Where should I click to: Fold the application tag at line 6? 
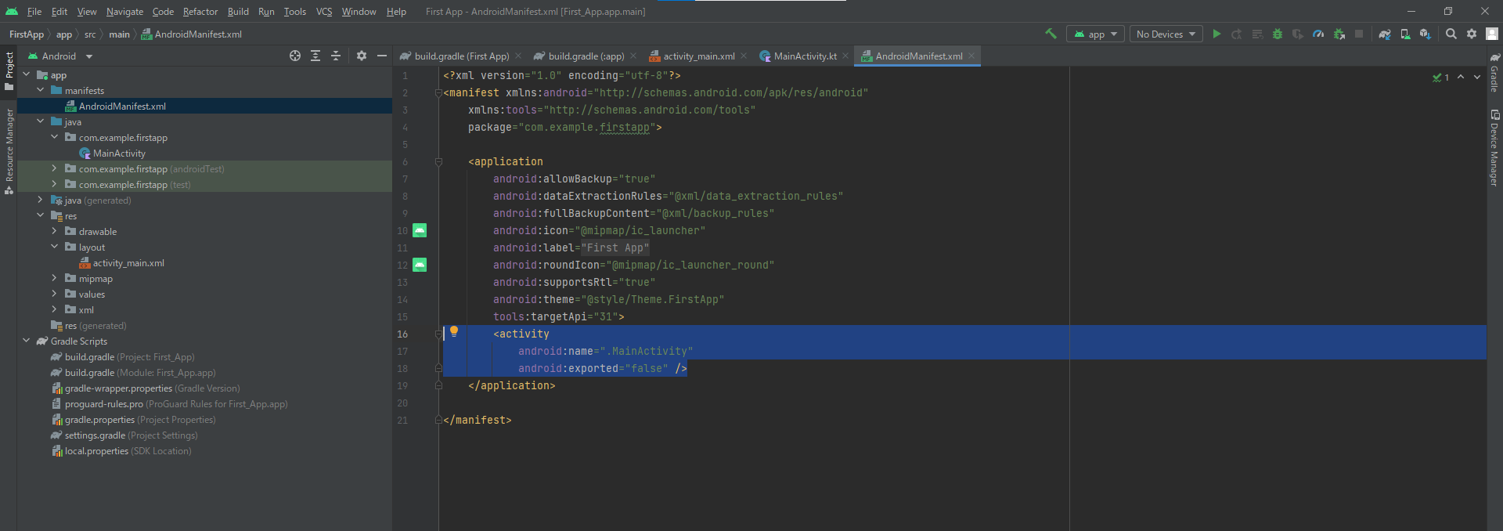[x=438, y=161]
